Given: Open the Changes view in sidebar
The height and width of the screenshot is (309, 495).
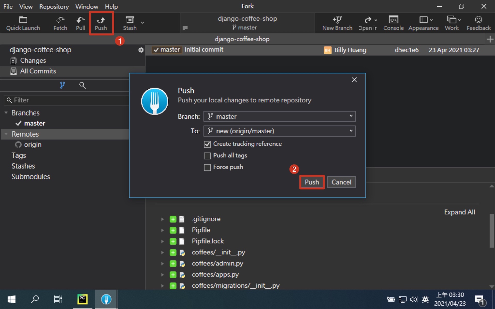Looking at the screenshot, I should pyautogui.click(x=33, y=61).
